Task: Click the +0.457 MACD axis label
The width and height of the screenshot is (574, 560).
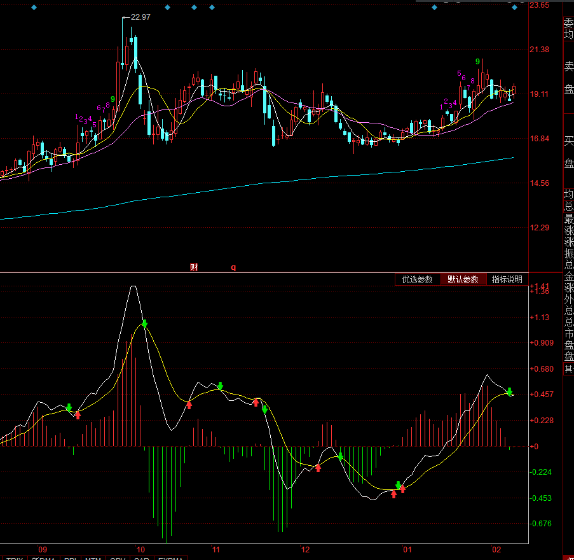Action: point(542,395)
